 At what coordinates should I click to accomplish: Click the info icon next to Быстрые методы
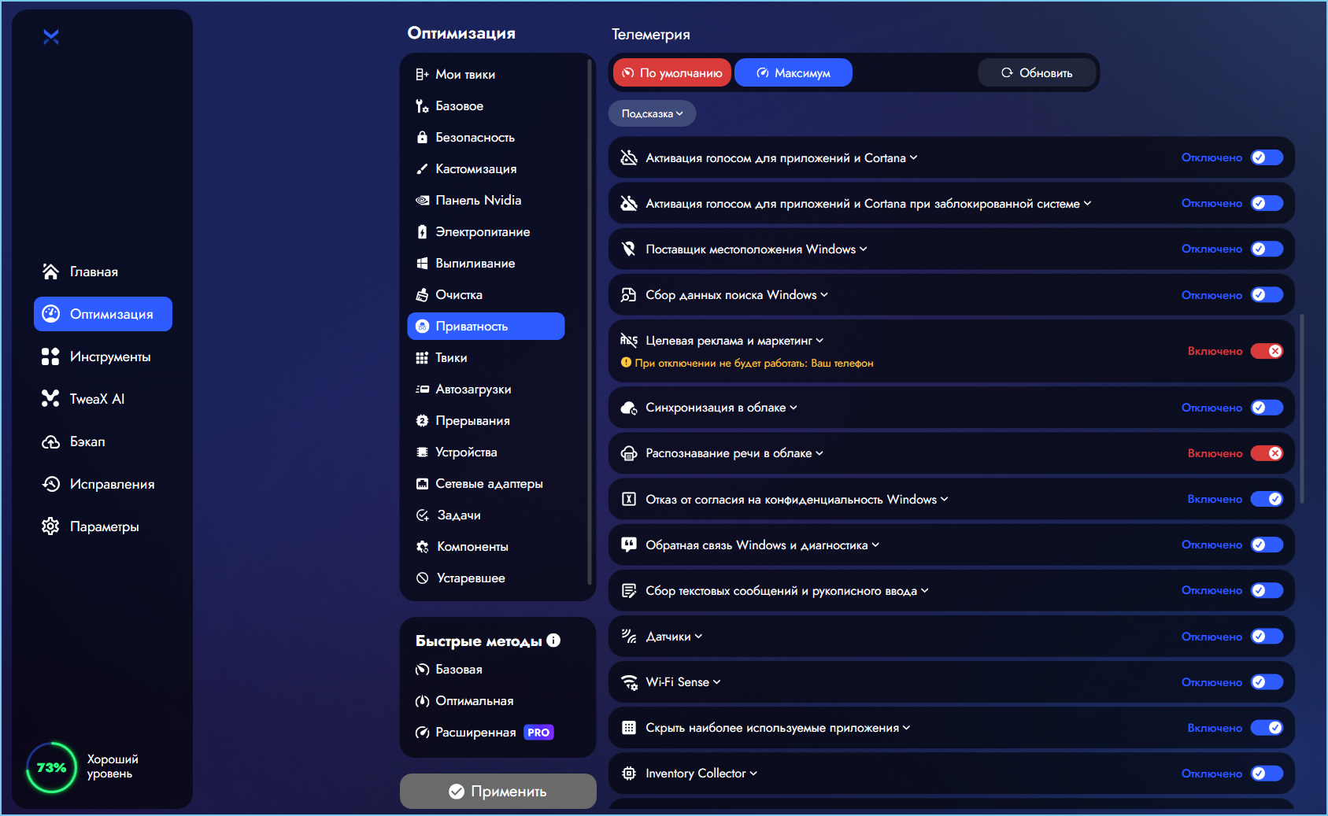(x=553, y=641)
